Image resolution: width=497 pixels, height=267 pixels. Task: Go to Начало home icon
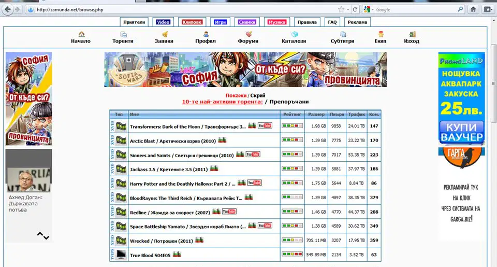tap(81, 34)
